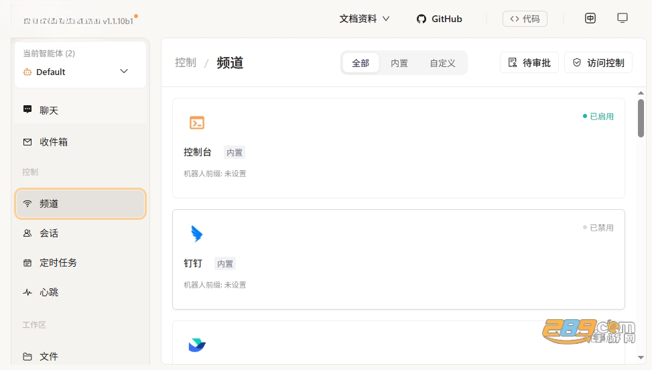The height and width of the screenshot is (370, 652).
Task: Open the 文件 folder icon in workspace
Action: tap(27, 357)
